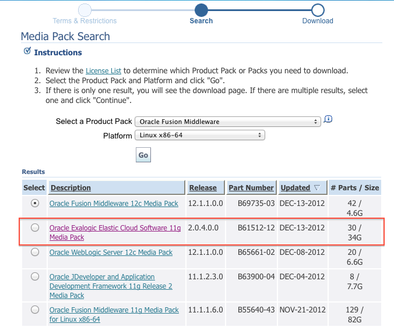Click parts/size value 30 / 34G
The image size is (394, 327).
click(354, 233)
